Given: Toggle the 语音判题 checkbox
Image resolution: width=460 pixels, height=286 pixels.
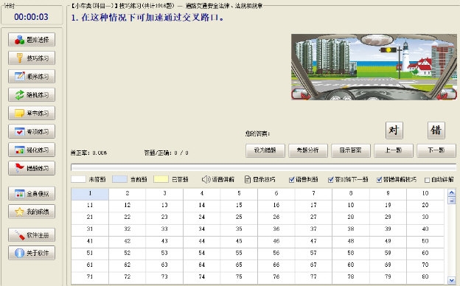Looking at the screenshot, I should [291, 180].
